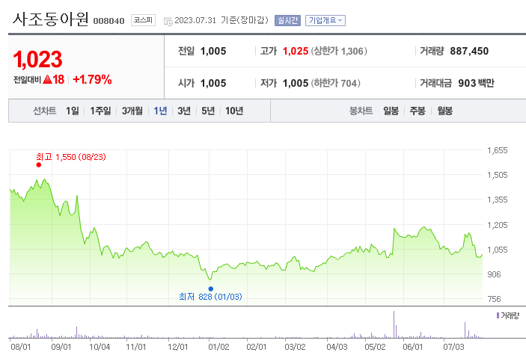The height and width of the screenshot is (364, 526).
Task: Click the 기준(장마감) status text
Action: coord(245,20)
